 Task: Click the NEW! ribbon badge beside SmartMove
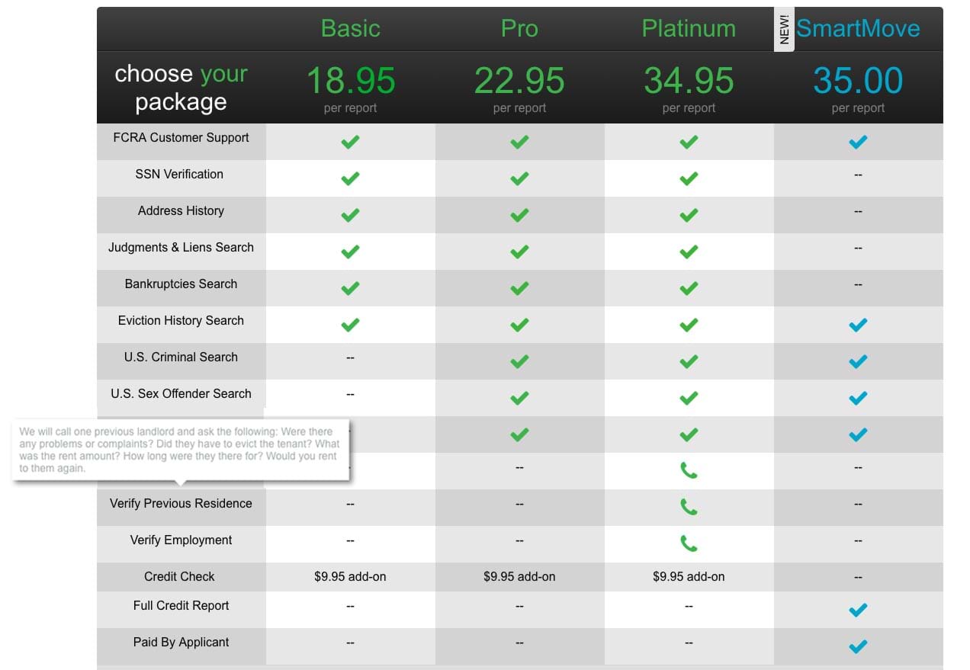coord(785,30)
